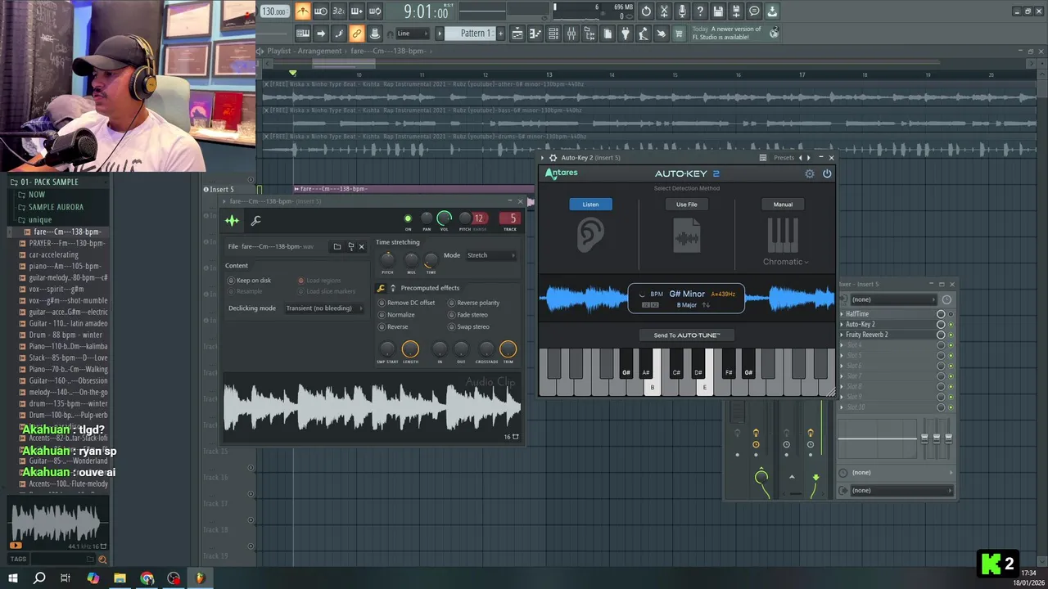Open the Line snap dropdown in the toolbar
Viewport: 1048px width, 589px height.
tap(412, 34)
